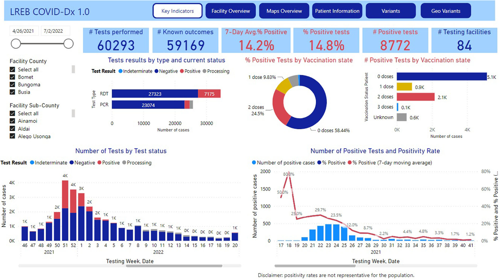
Task: Click the end date field 7/2/2022
Action: coord(53,31)
